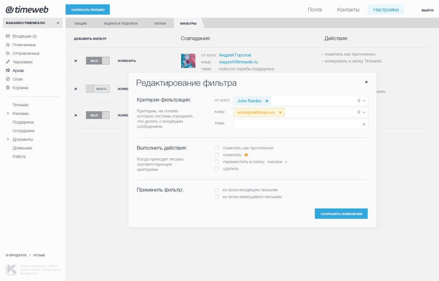
Task: Click into the 'тема' input field
Action: [x=301, y=124]
